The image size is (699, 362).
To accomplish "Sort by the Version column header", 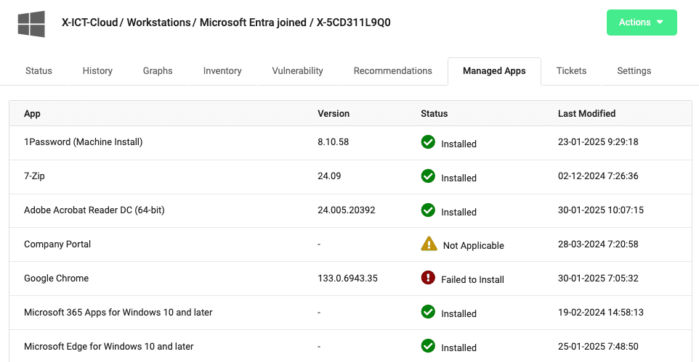I will (334, 114).
